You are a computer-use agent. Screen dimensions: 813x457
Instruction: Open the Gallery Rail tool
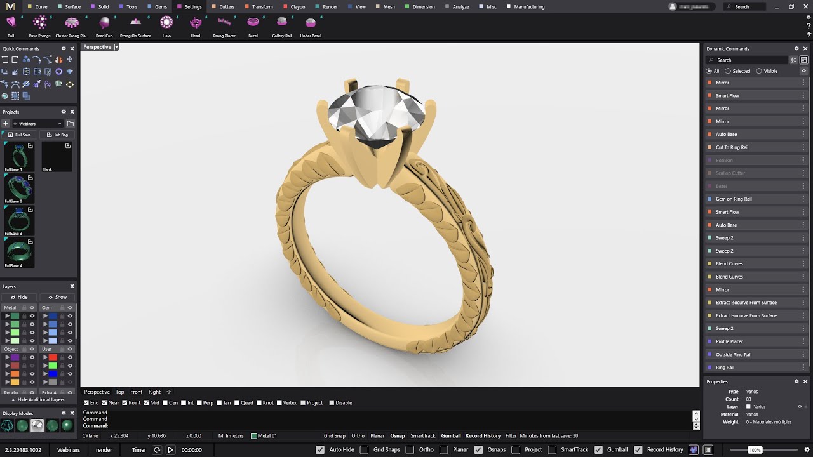click(281, 26)
